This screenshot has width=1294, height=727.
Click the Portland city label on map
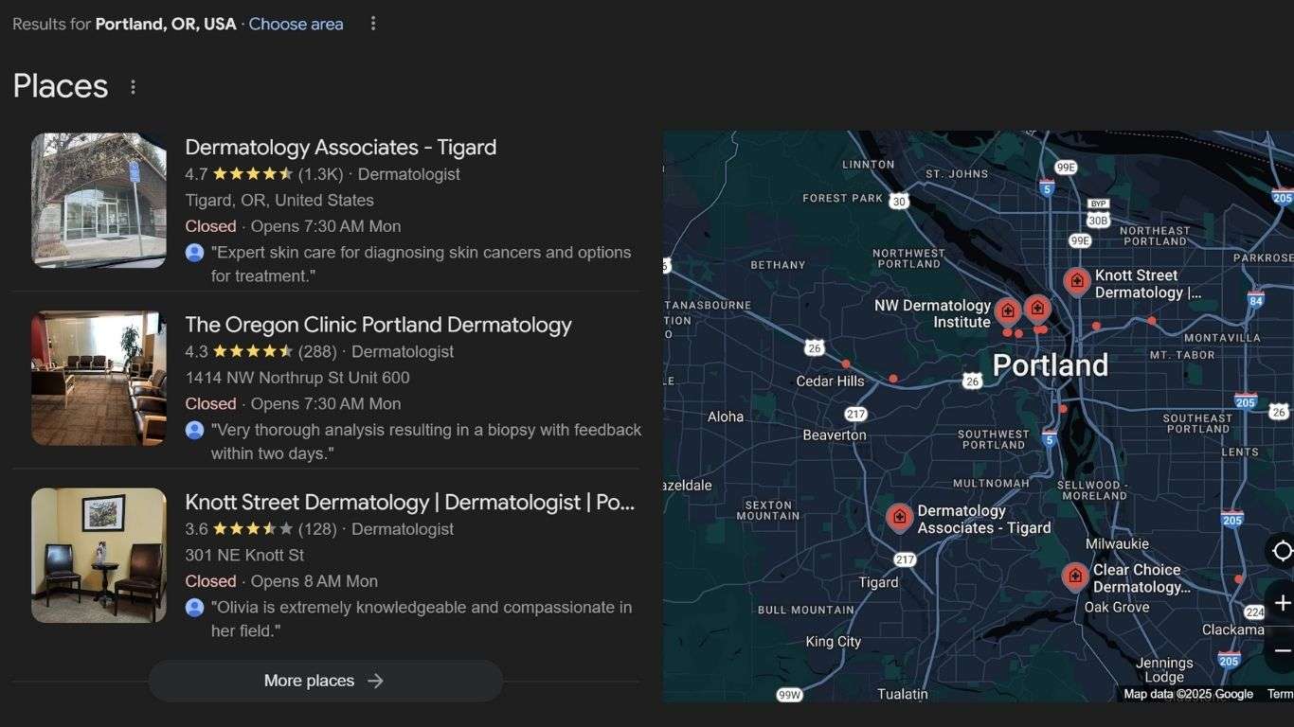(x=1050, y=365)
